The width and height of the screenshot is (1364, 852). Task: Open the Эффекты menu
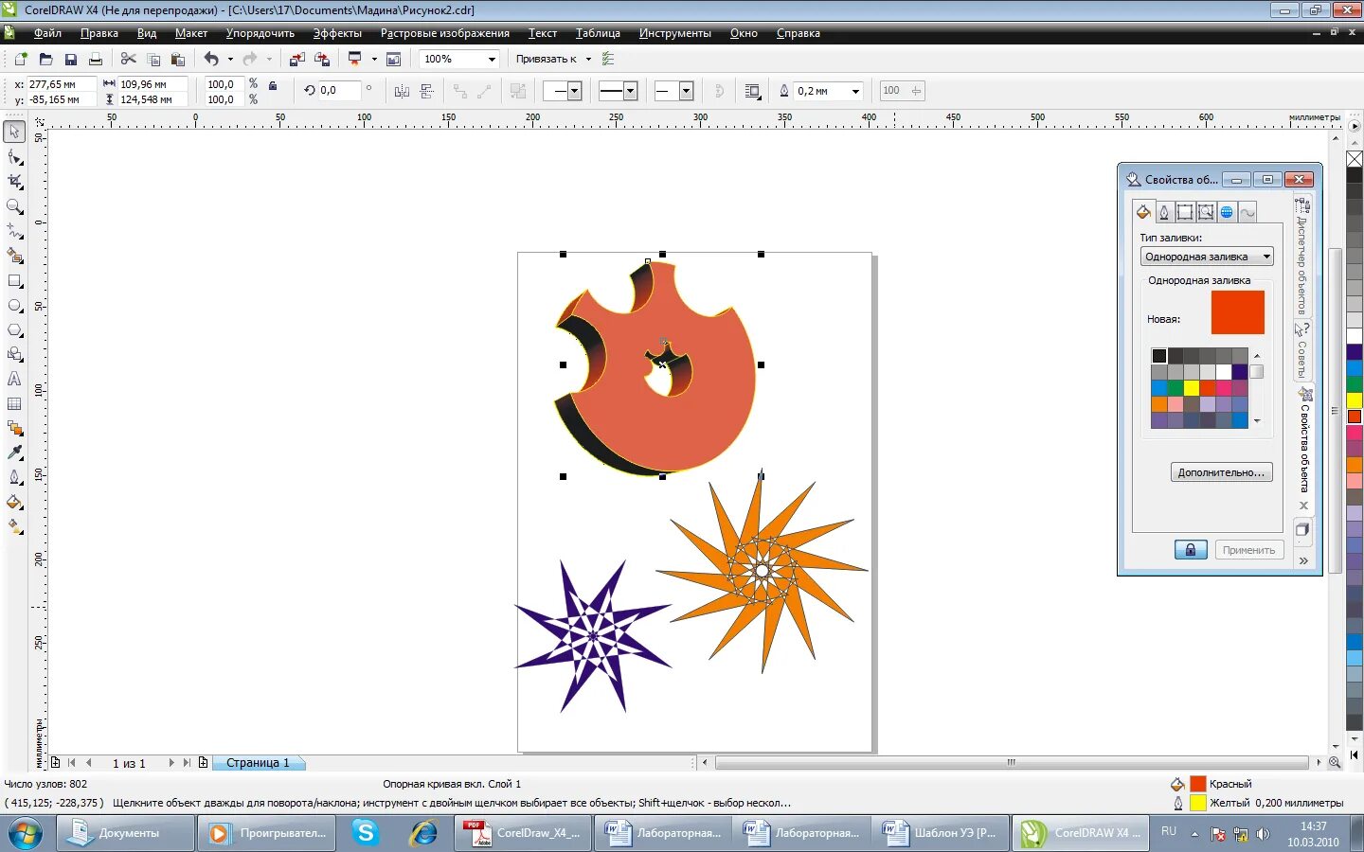pos(337,33)
